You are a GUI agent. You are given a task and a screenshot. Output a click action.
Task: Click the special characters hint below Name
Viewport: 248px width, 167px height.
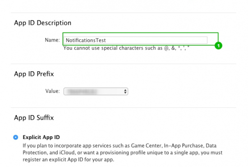(x=126, y=48)
